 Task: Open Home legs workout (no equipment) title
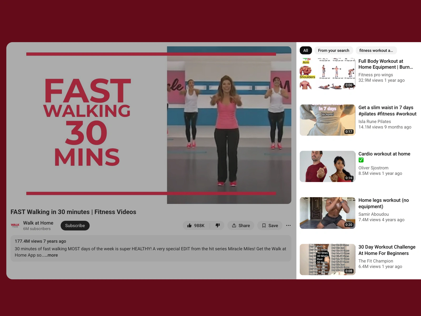tap(384, 203)
